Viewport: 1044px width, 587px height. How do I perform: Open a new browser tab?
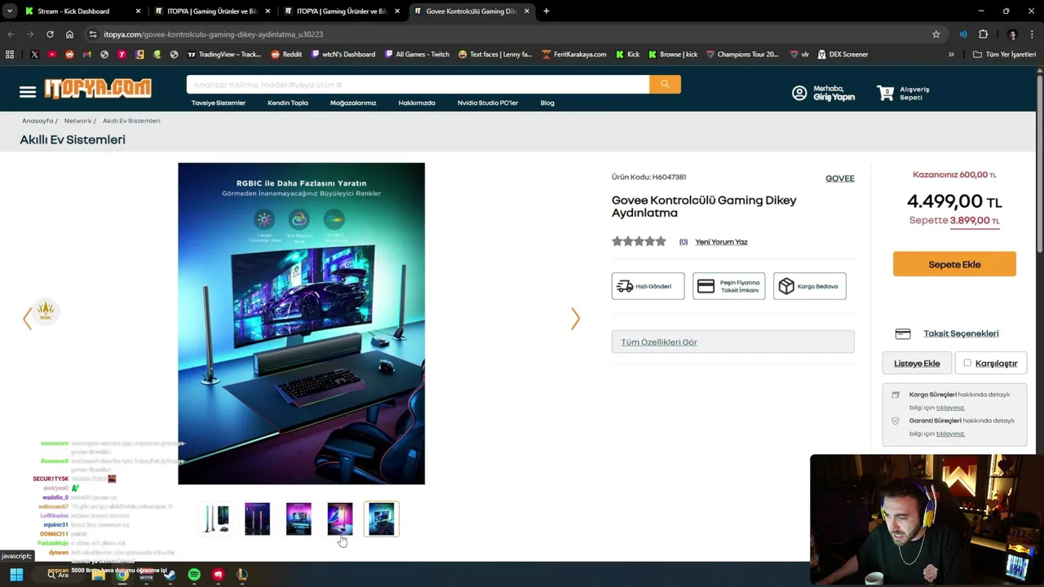(x=546, y=11)
